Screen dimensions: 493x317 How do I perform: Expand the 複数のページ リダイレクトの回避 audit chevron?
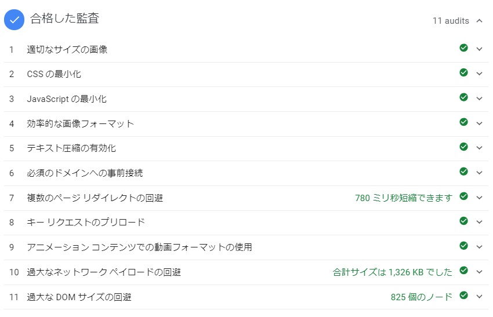[479, 198]
